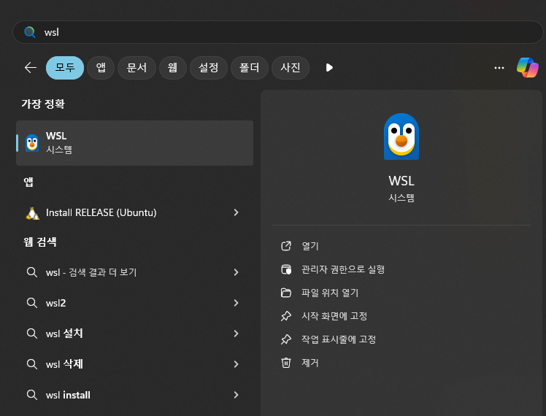Click search icon beside 'wsl 삭제'
This screenshot has width=546, height=416.
[32, 364]
